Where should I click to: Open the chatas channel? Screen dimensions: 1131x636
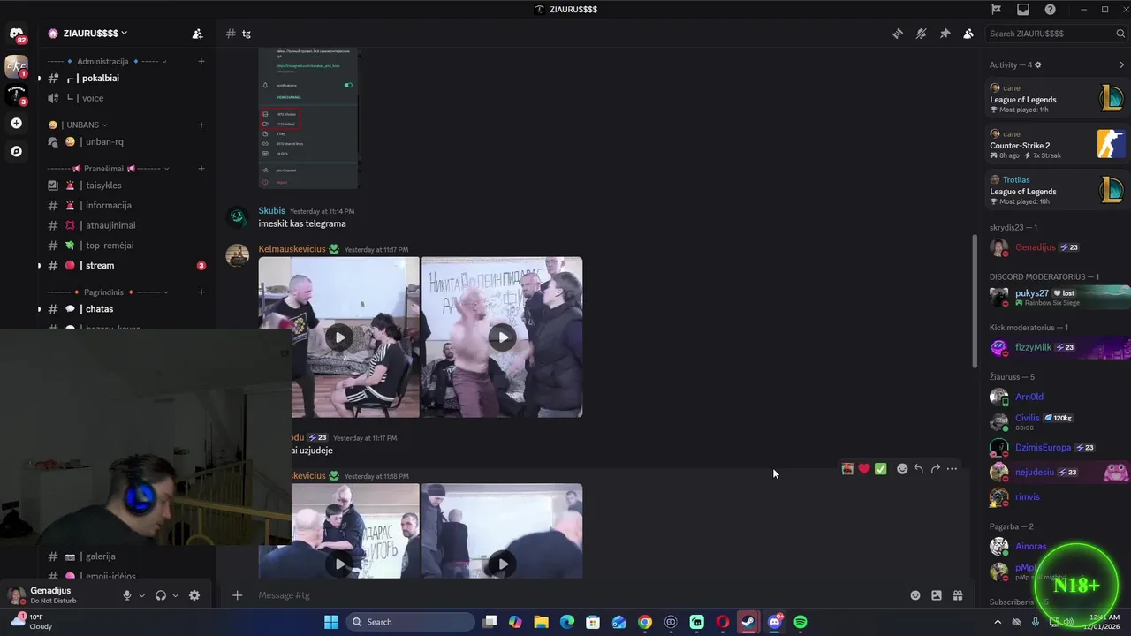126,309
